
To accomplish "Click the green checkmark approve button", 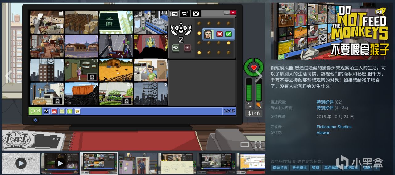I will click(228, 34).
